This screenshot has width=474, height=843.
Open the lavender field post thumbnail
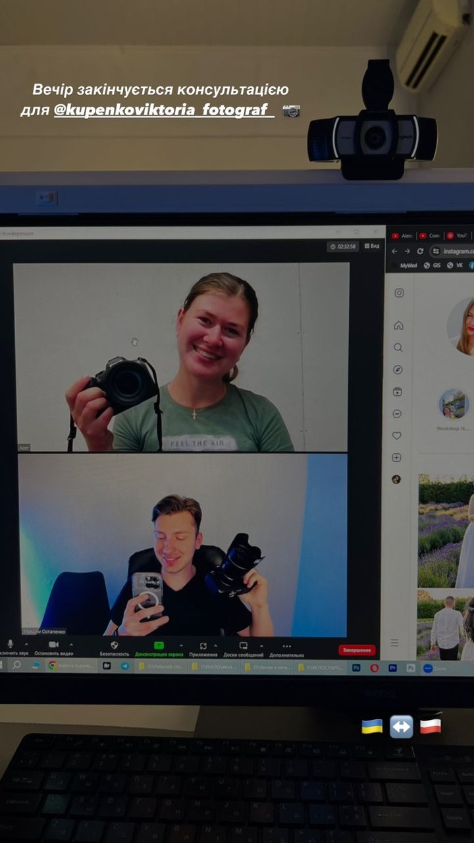click(446, 531)
